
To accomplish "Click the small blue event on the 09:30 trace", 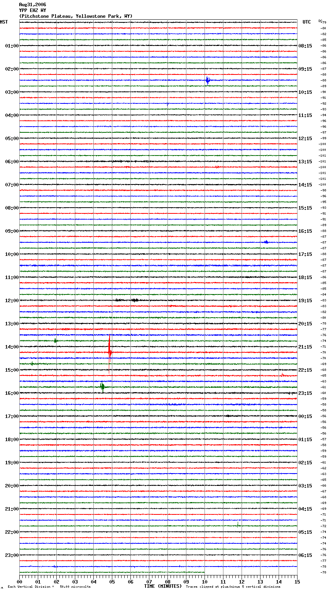I will (x=266, y=242).
